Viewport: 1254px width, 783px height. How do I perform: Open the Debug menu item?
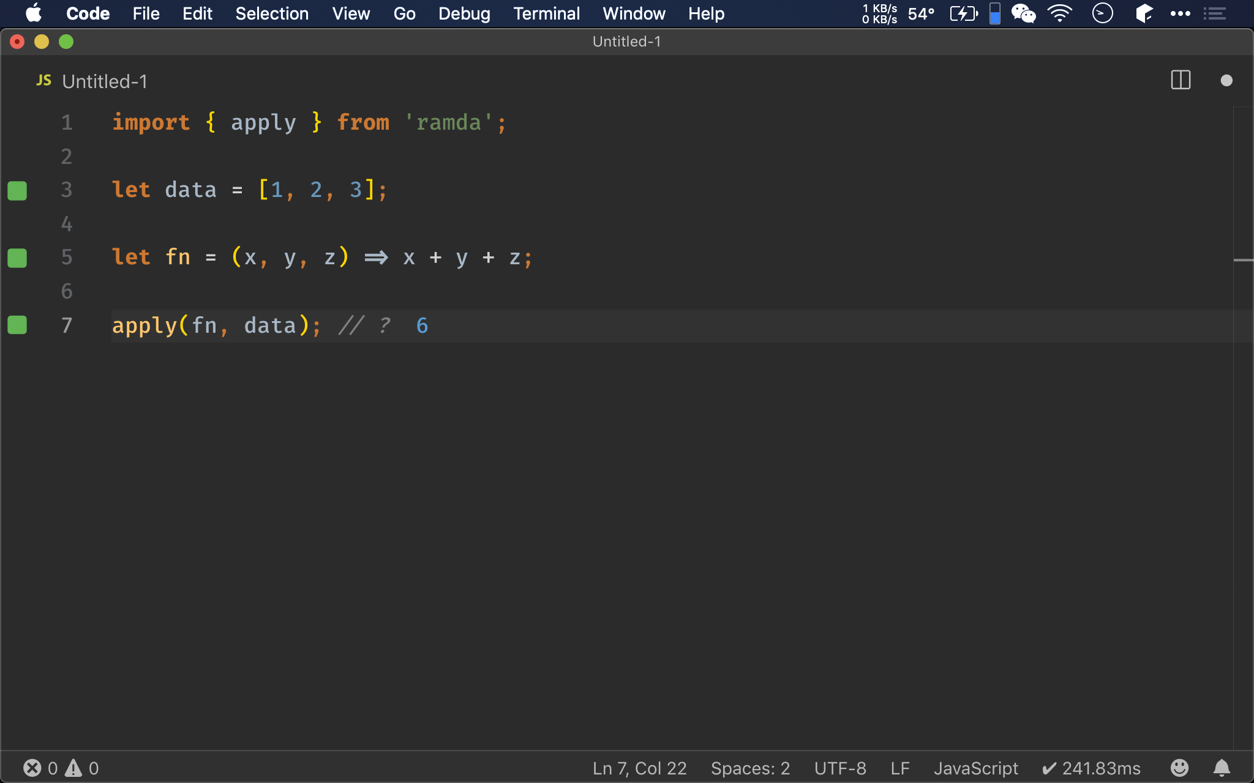(x=464, y=13)
